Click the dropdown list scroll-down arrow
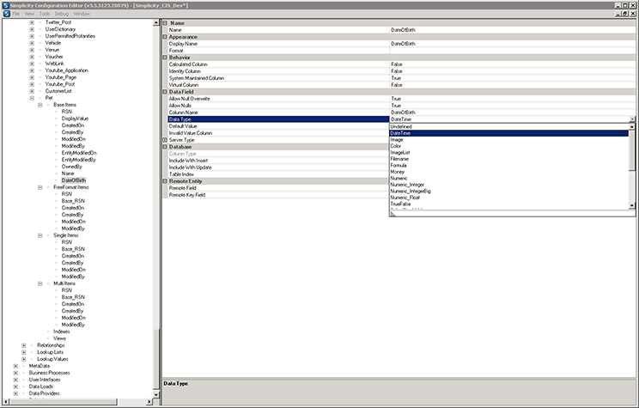This screenshot has width=639, height=408. 632,206
